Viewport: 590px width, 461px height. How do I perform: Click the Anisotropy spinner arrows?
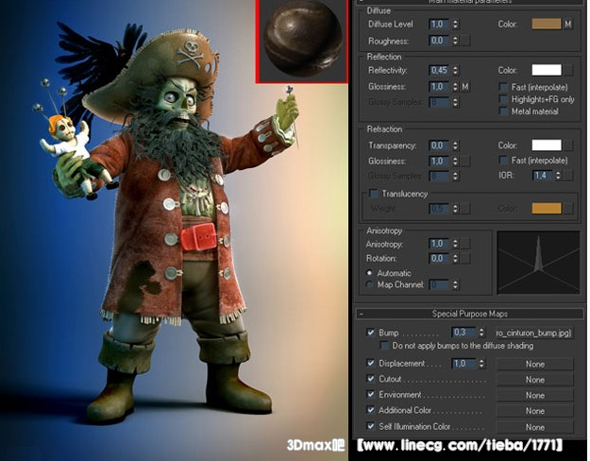pyautogui.click(x=455, y=244)
